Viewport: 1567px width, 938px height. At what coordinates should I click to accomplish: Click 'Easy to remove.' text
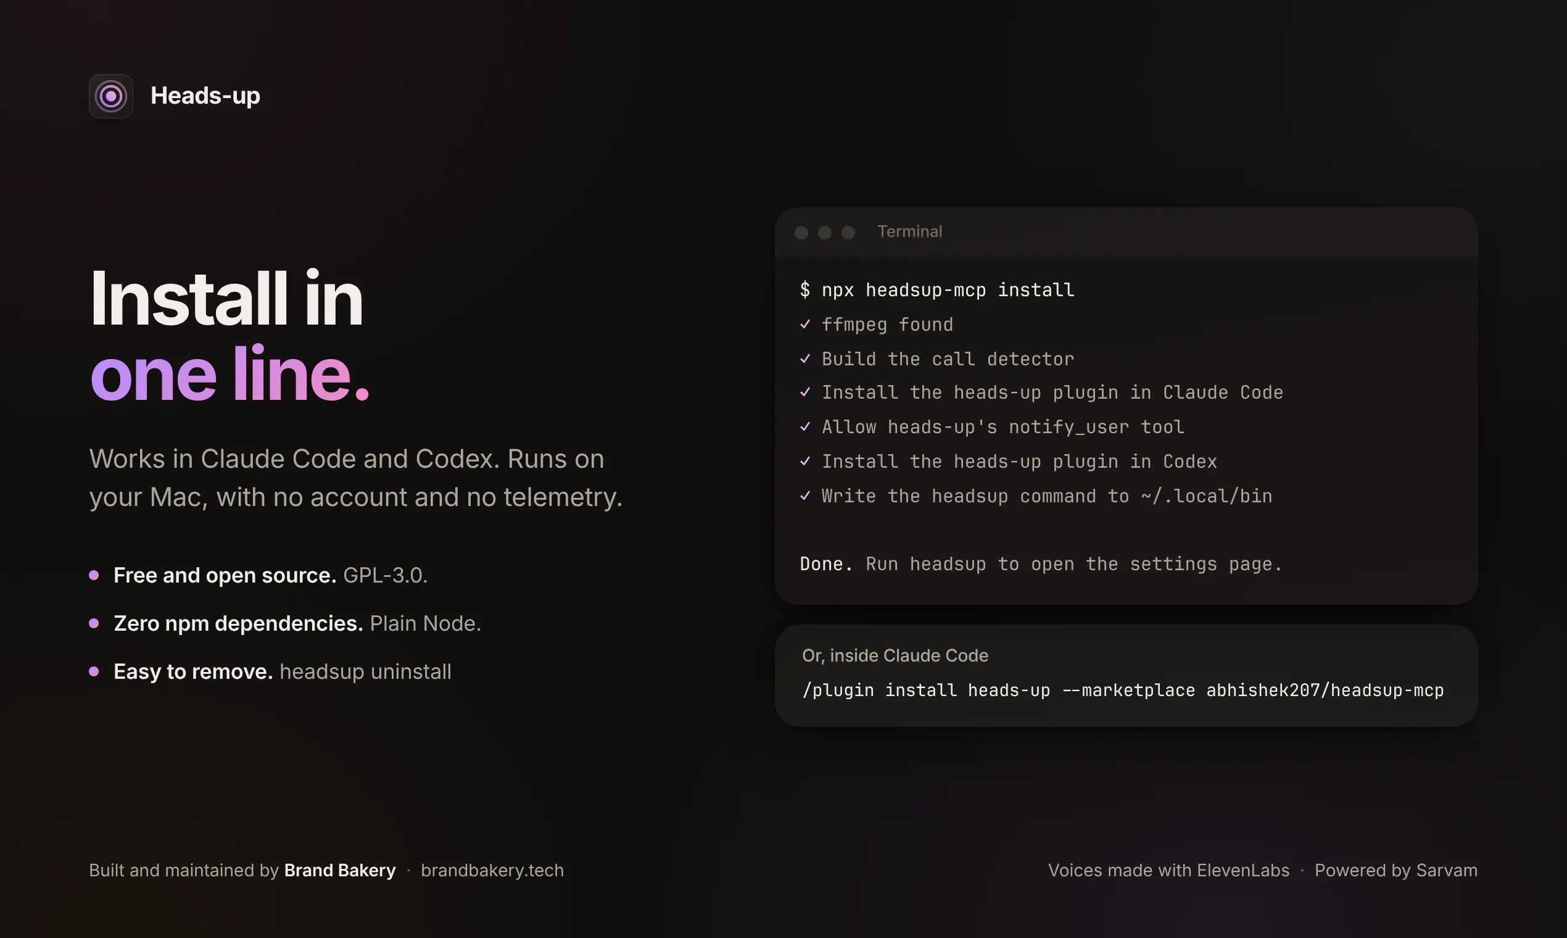pos(193,671)
